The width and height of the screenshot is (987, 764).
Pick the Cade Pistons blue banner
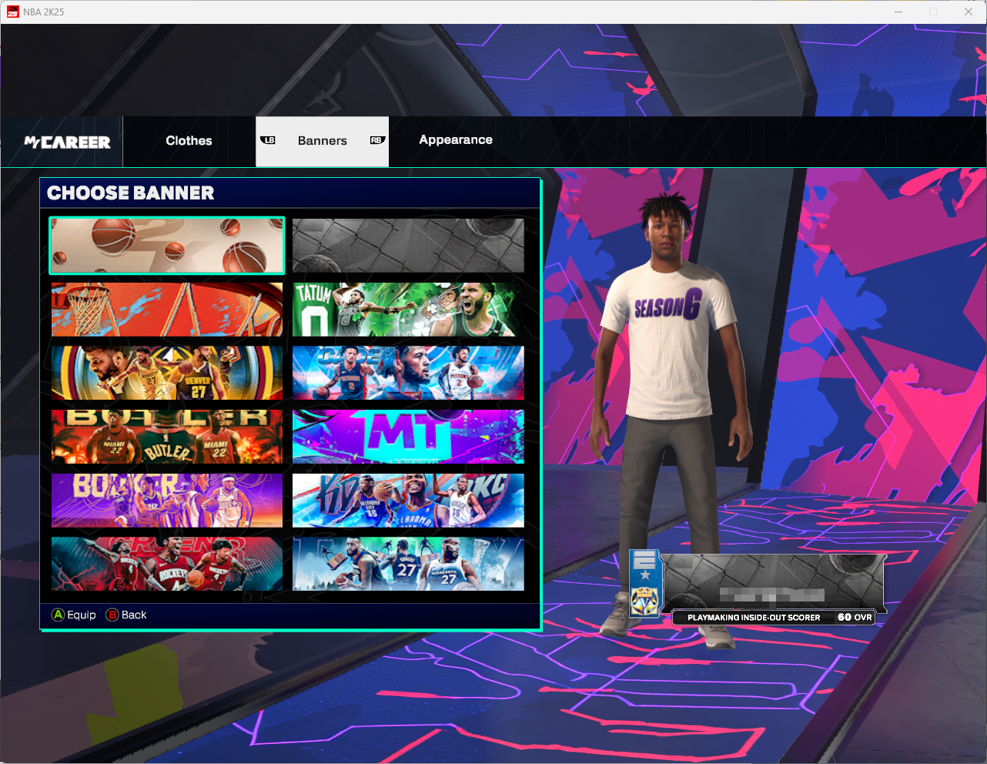tap(408, 373)
